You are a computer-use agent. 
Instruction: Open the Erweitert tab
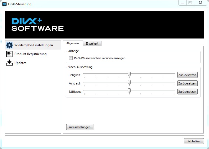point(92,43)
